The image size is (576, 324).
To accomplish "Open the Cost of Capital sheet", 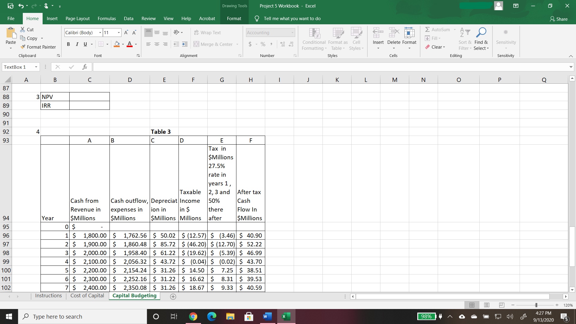I will click(87, 295).
